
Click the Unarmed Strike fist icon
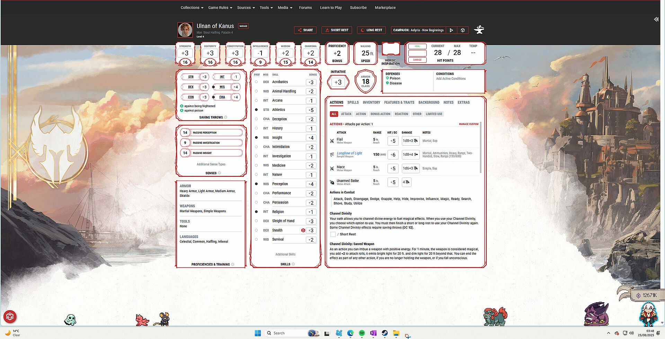pyautogui.click(x=332, y=182)
